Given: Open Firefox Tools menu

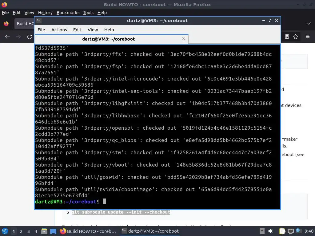Looking at the screenshot, I should point(88,13).
